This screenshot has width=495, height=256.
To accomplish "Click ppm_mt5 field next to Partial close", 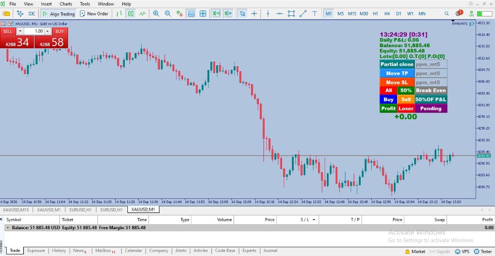I will (x=431, y=64).
